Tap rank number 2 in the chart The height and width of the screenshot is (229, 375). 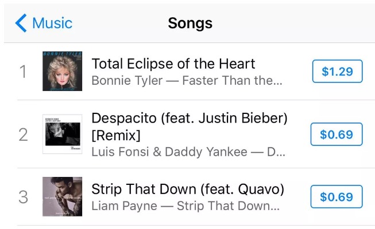pyautogui.click(x=24, y=135)
